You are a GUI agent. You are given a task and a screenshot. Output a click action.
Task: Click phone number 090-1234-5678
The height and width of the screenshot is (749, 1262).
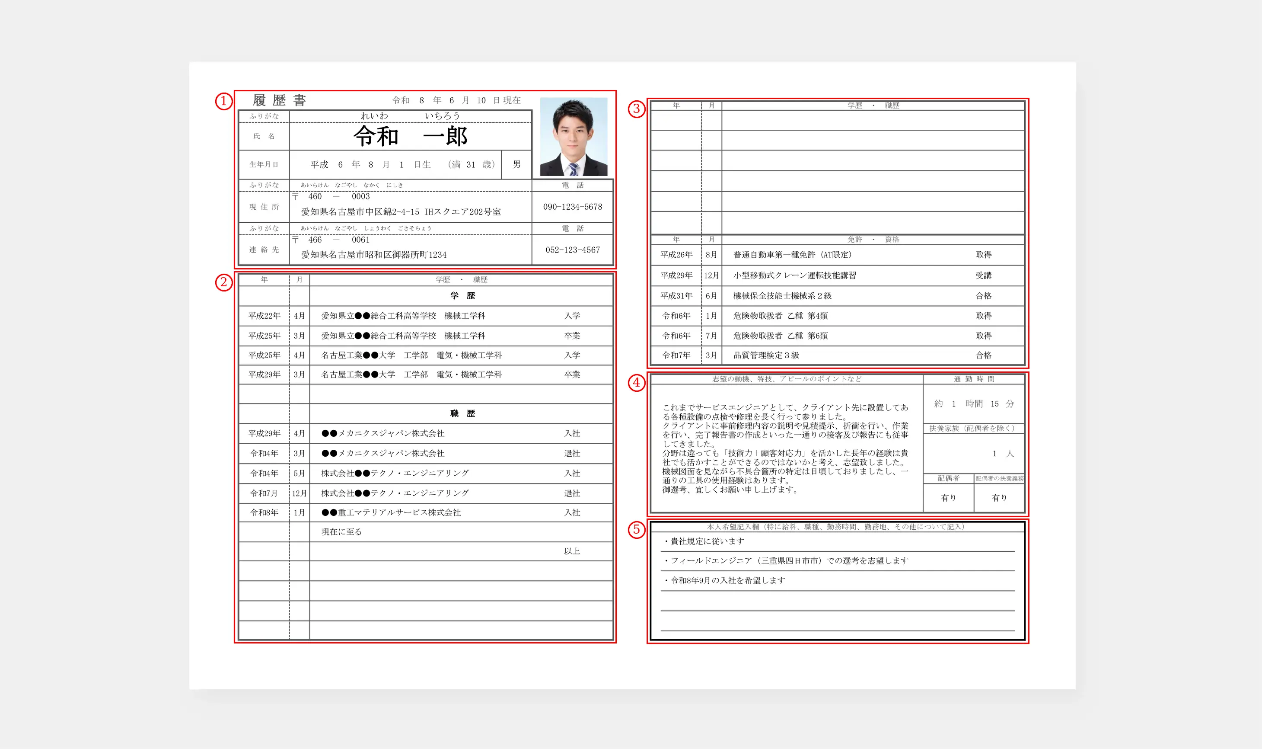(573, 207)
